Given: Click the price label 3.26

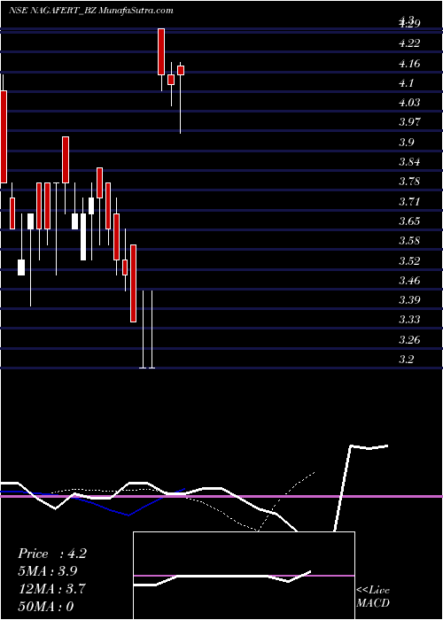Looking at the screenshot, I should (x=409, y=340).
